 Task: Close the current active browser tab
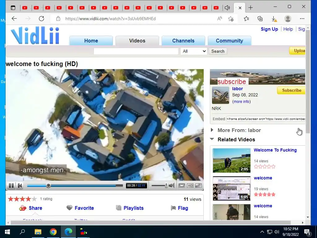[240, 8]
